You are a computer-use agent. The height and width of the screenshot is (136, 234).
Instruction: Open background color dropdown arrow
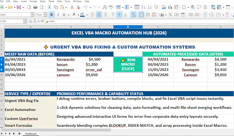pyautogui.click(x=87, y=15)
